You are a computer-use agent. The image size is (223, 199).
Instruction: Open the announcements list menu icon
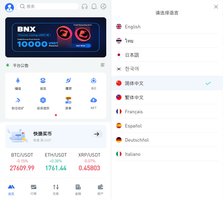click(103, 65)
